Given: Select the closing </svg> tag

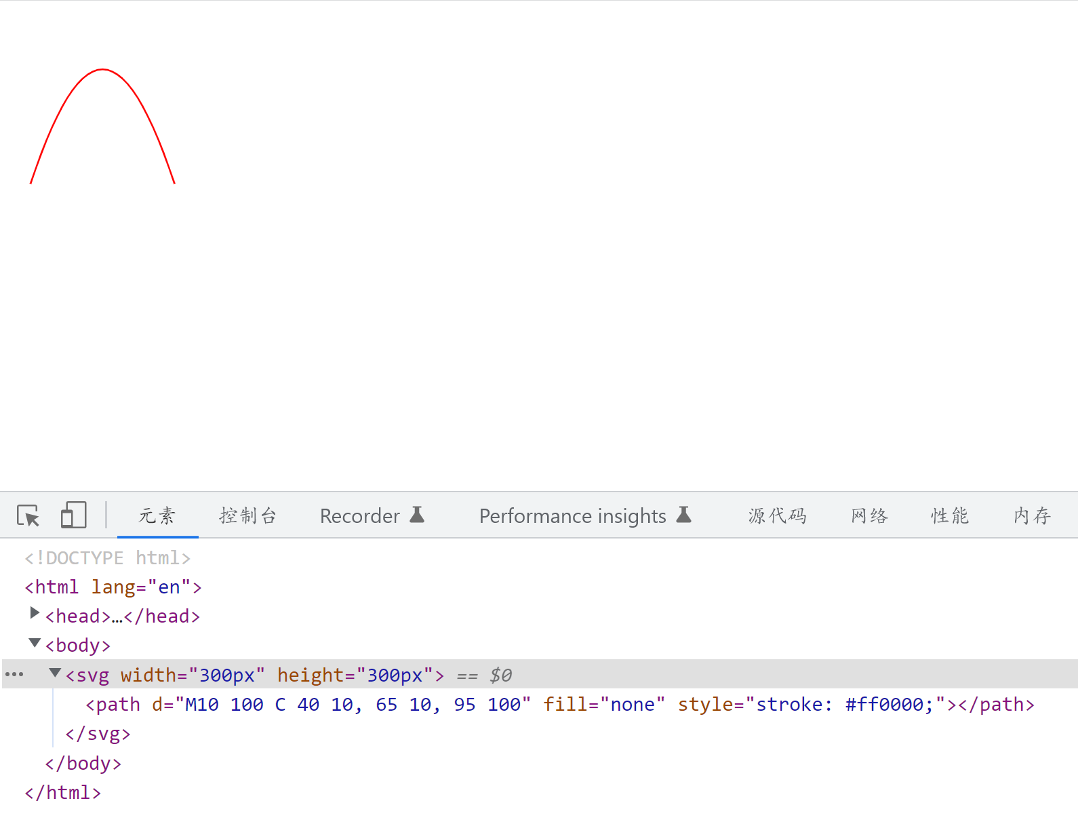Looking at the screenshot, I should [98, 734].
